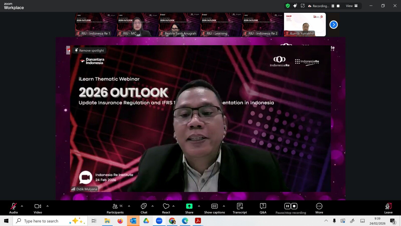Turn on Show captions
The height and width of the screenshot is (226, 401).
coord(215,208)
